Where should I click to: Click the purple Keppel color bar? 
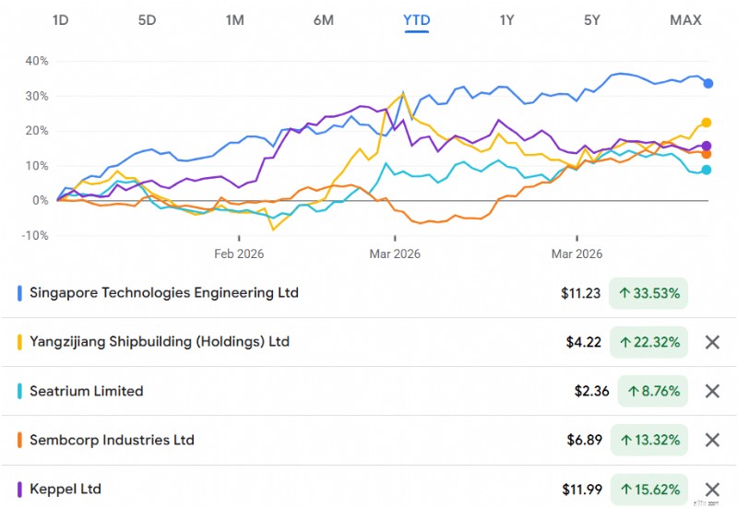click(19, 490)
